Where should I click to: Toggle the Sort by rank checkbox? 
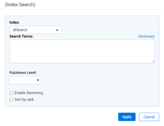coord(11,99)
